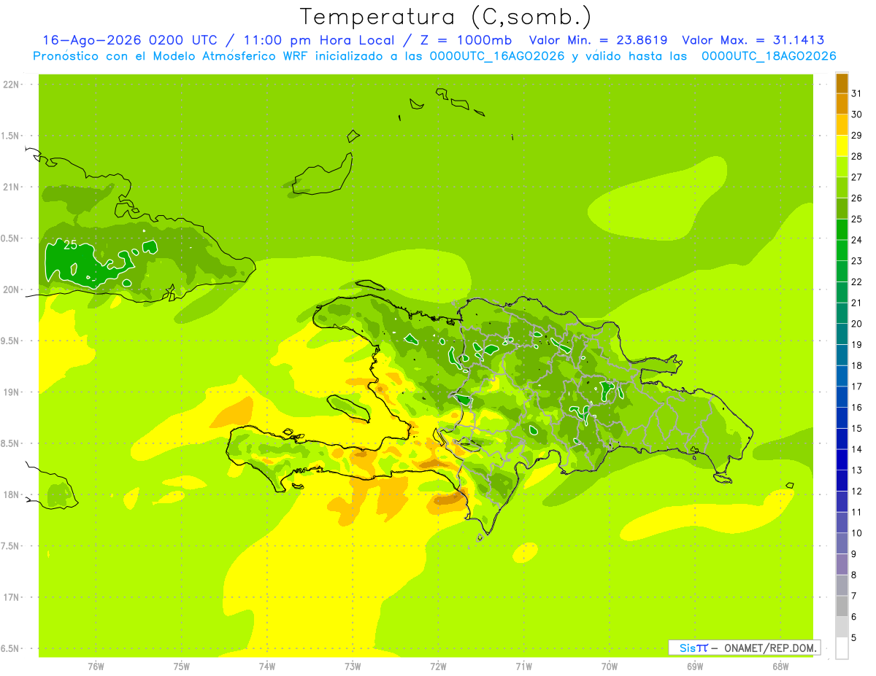Screen dimensions: 876x676
Task: Pick the yellow legend swatch between 28 and 29
Action: tap(842, 146)
